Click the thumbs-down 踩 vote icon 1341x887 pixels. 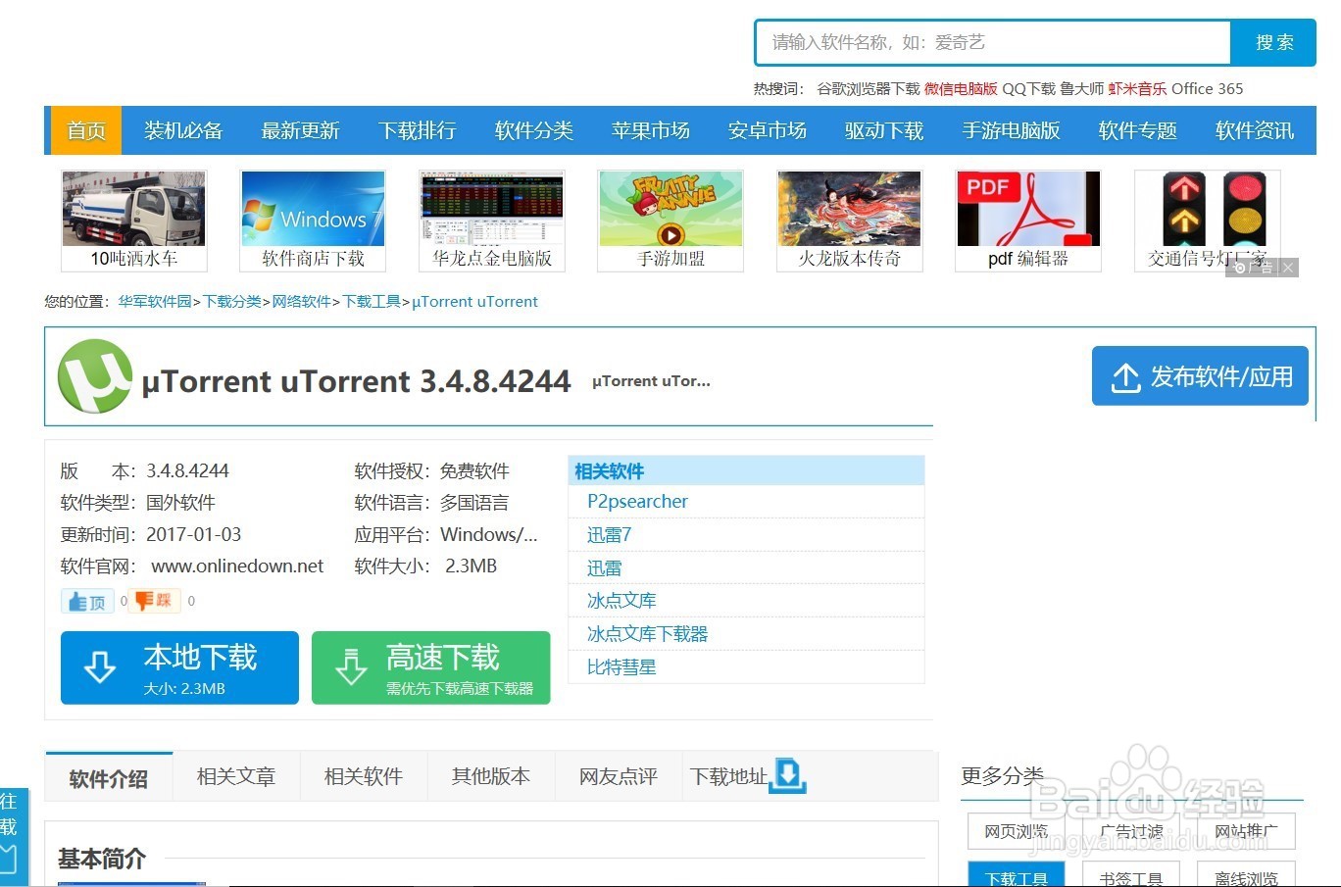coord(155,601)
